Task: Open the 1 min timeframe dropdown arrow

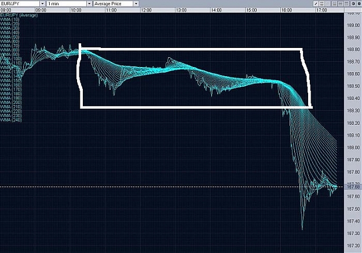Action: (89, 3)
